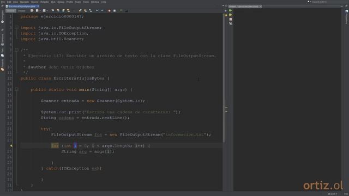Click '@author John Ortiz Ordoñez' comment
Viewport: 349px width, 196px height.
click(x=61, y=67)
